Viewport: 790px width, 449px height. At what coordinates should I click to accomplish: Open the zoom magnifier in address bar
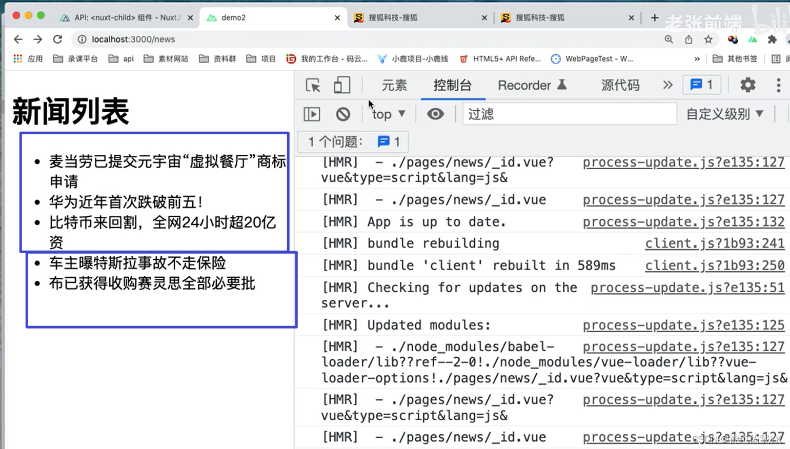(x=669, y=39)
